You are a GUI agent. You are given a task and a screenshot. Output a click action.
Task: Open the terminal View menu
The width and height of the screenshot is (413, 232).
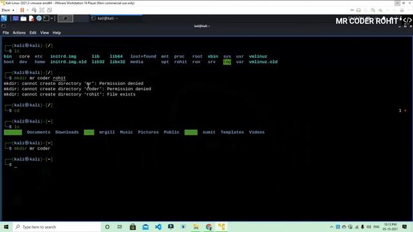tap(45, 33)
